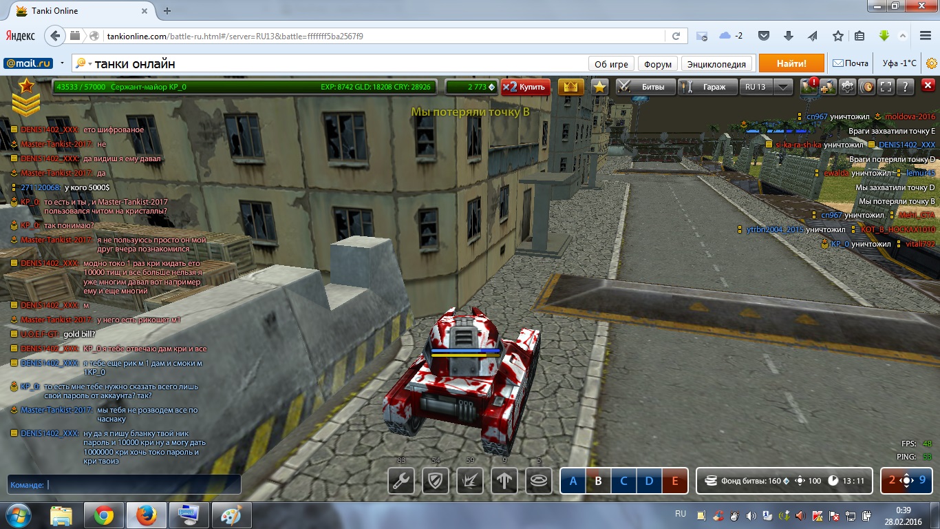Click the x2 Купить buy button

coord(526,87)
